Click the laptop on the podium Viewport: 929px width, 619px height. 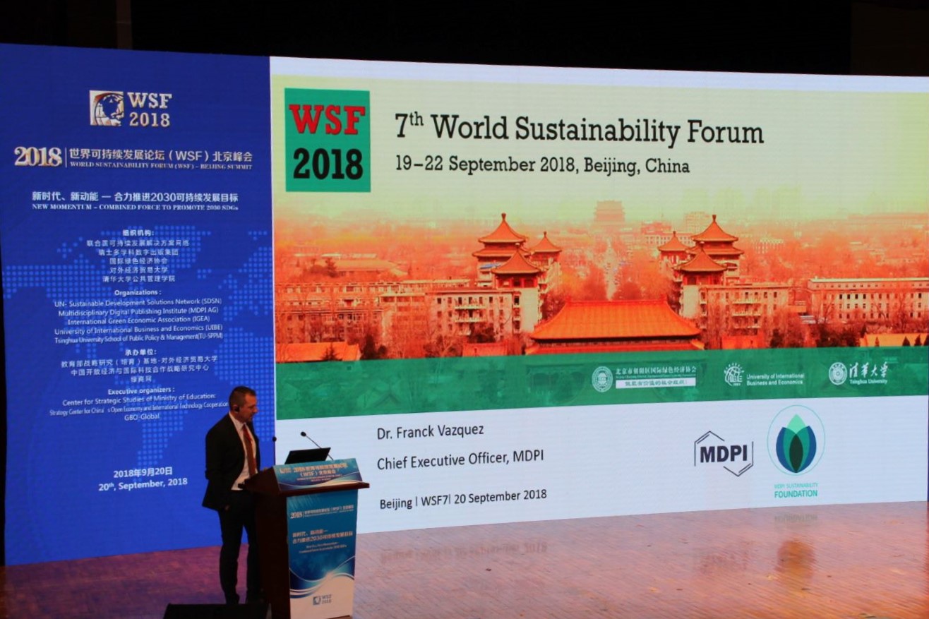(x=307, y=456)
